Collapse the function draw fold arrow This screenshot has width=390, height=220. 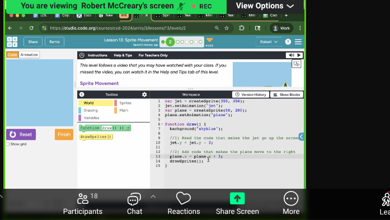(162, 124)
